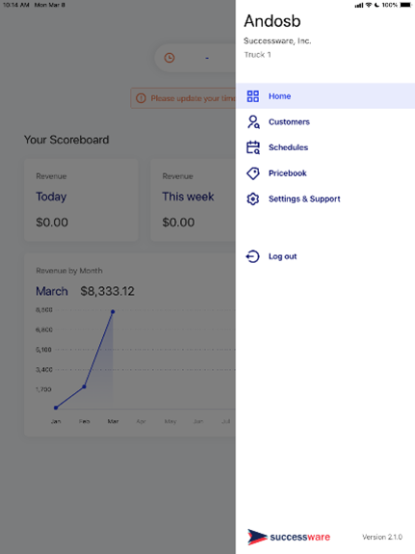
Task: Click the Version 2.1.0 text
Action: (x=382, y=537)
